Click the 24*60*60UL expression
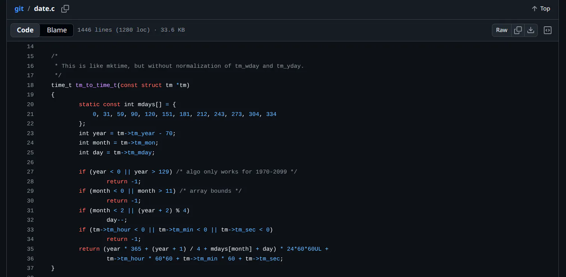This screenshot has width=566, height=277. click(304, 249)
